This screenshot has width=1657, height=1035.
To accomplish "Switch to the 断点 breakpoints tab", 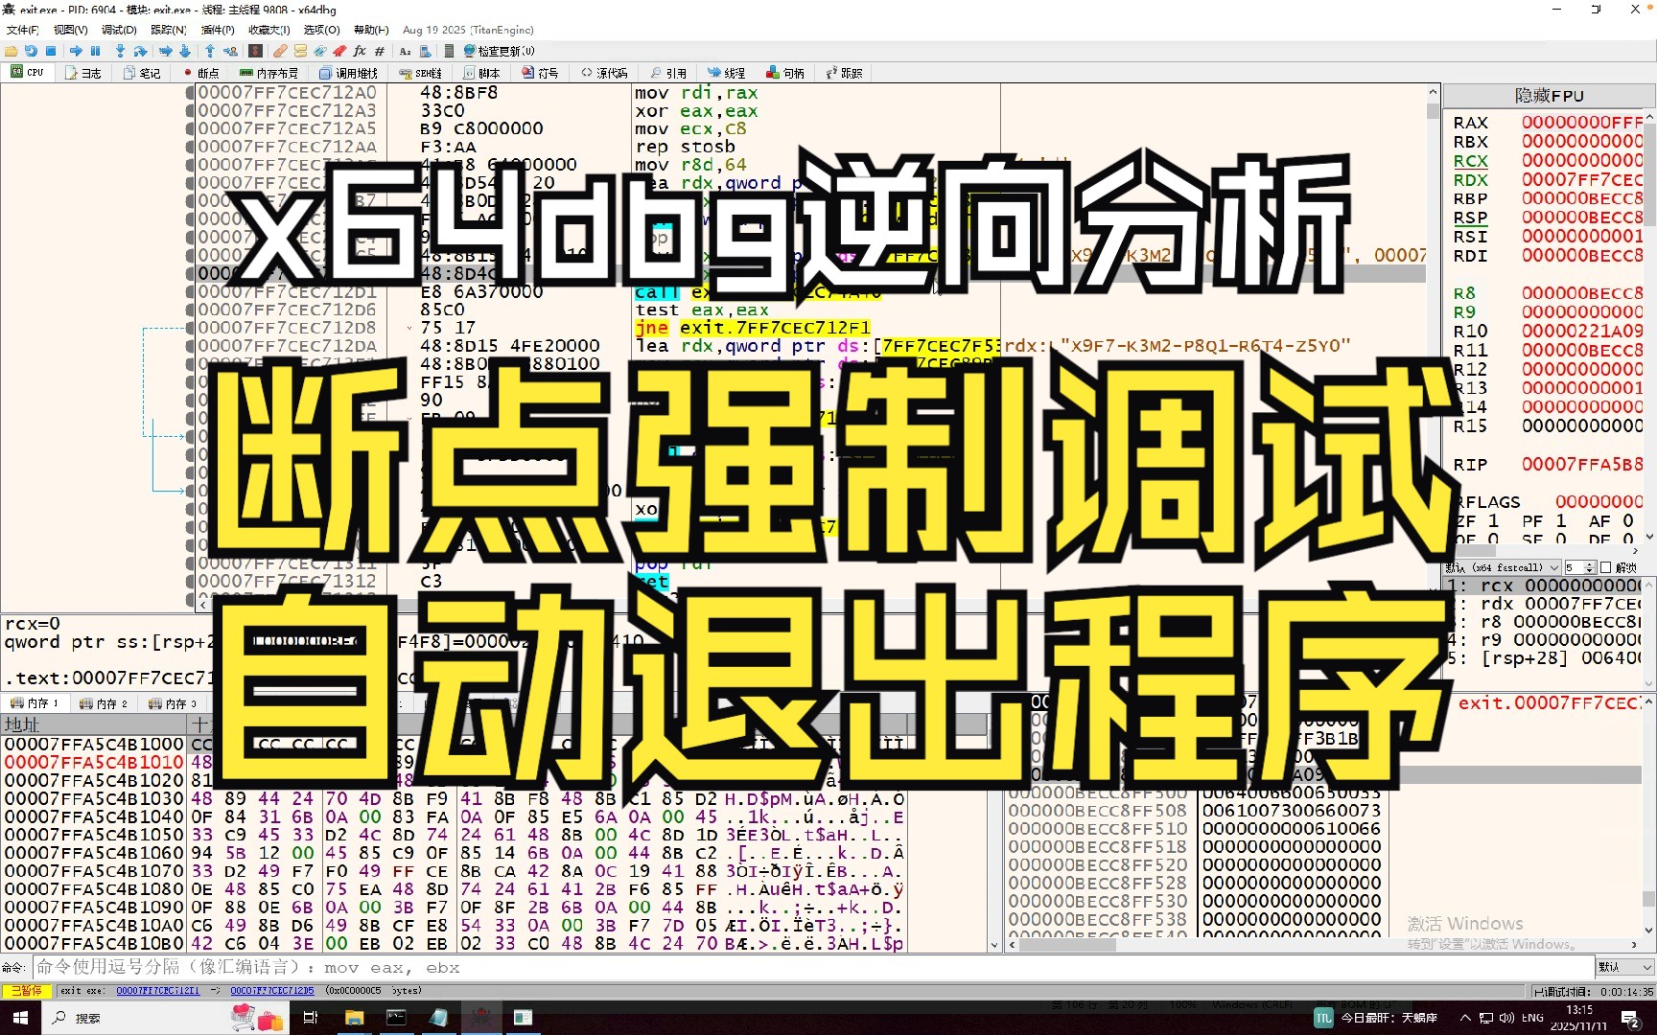I will (x=201, y=73).
